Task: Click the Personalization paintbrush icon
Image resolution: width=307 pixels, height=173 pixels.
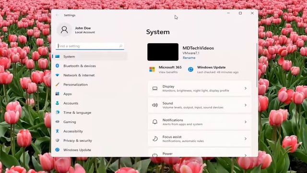Action: (x=58, y=85)
